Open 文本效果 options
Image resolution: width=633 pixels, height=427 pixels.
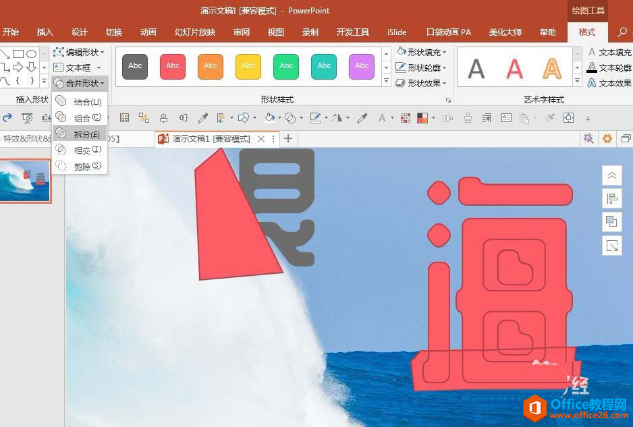(x=609, y=83)
